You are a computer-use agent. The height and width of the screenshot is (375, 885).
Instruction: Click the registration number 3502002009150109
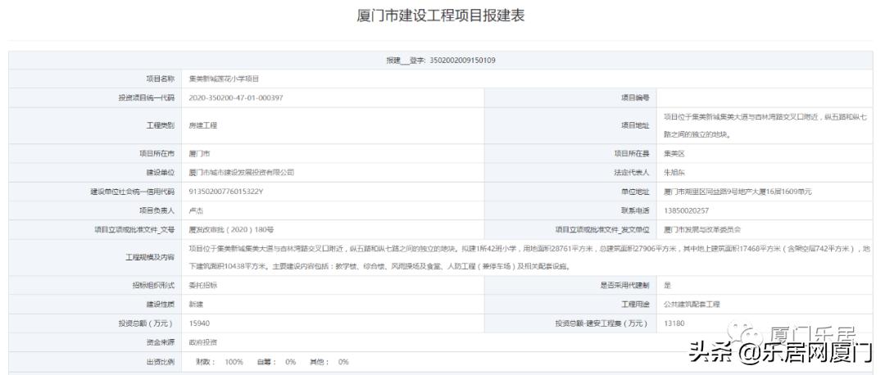click(x=463, y=61)
